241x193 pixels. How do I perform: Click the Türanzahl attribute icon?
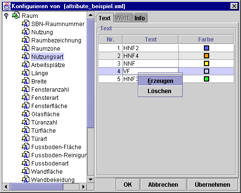click(26, 122)
